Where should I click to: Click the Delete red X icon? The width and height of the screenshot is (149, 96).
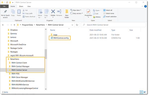[53, 11]
